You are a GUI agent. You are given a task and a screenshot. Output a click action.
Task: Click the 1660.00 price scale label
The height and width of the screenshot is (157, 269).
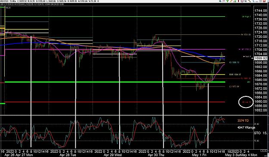(260, 102)
